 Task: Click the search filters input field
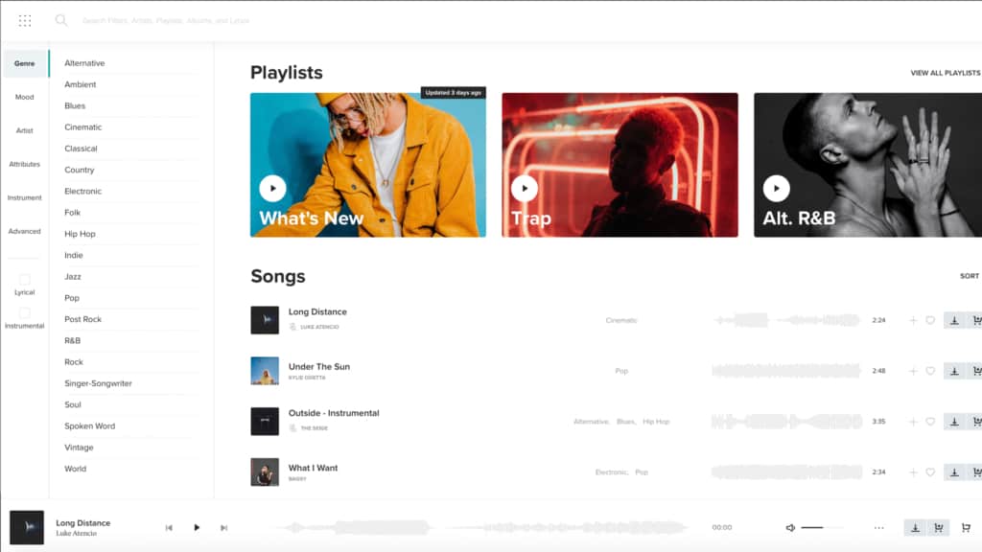(x=166, y=21)
